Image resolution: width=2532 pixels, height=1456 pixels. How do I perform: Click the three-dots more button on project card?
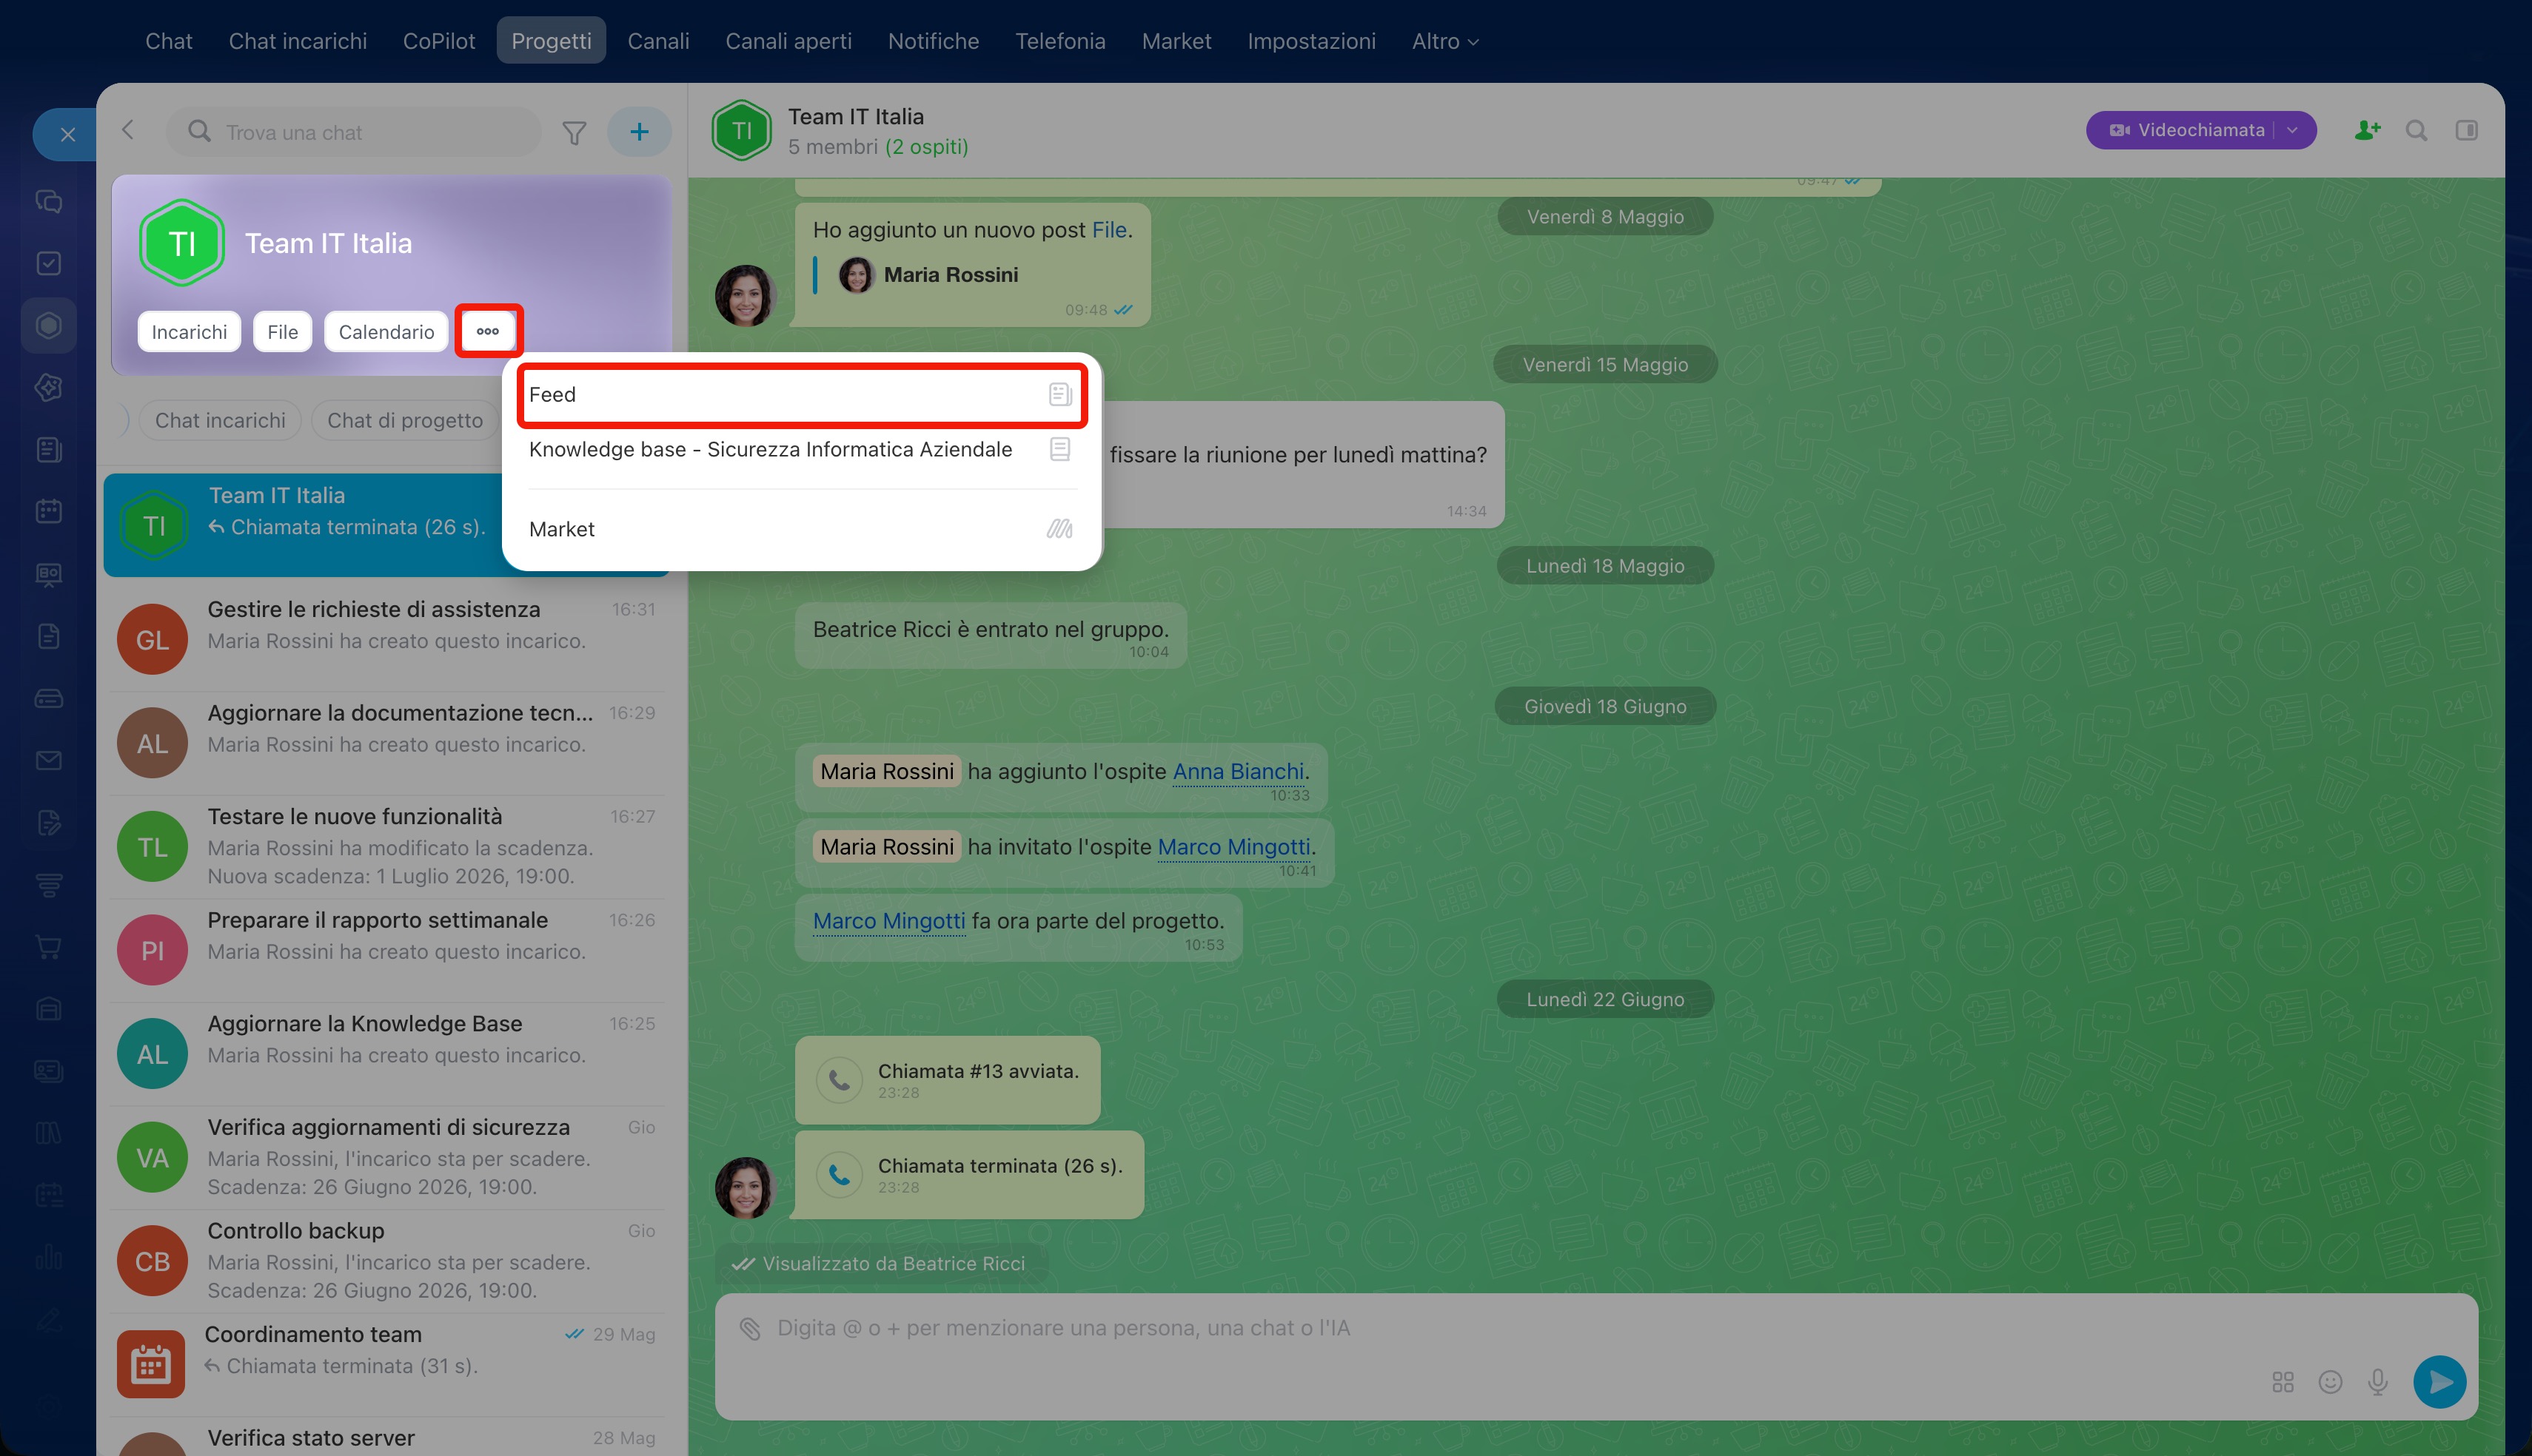pos(488,331)
